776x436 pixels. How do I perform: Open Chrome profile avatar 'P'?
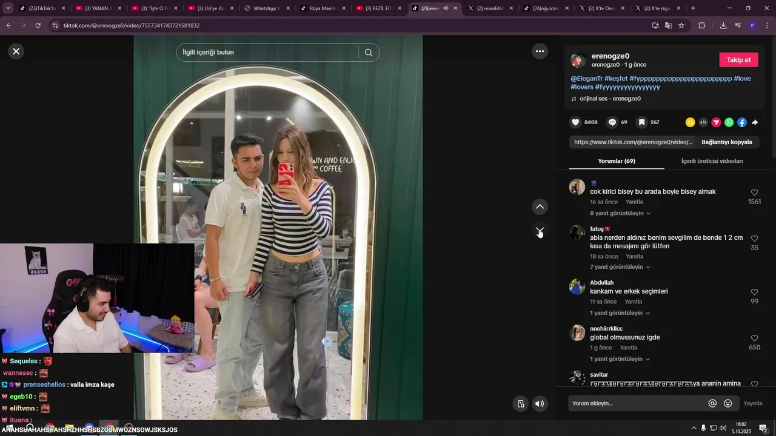pos(752,25)
